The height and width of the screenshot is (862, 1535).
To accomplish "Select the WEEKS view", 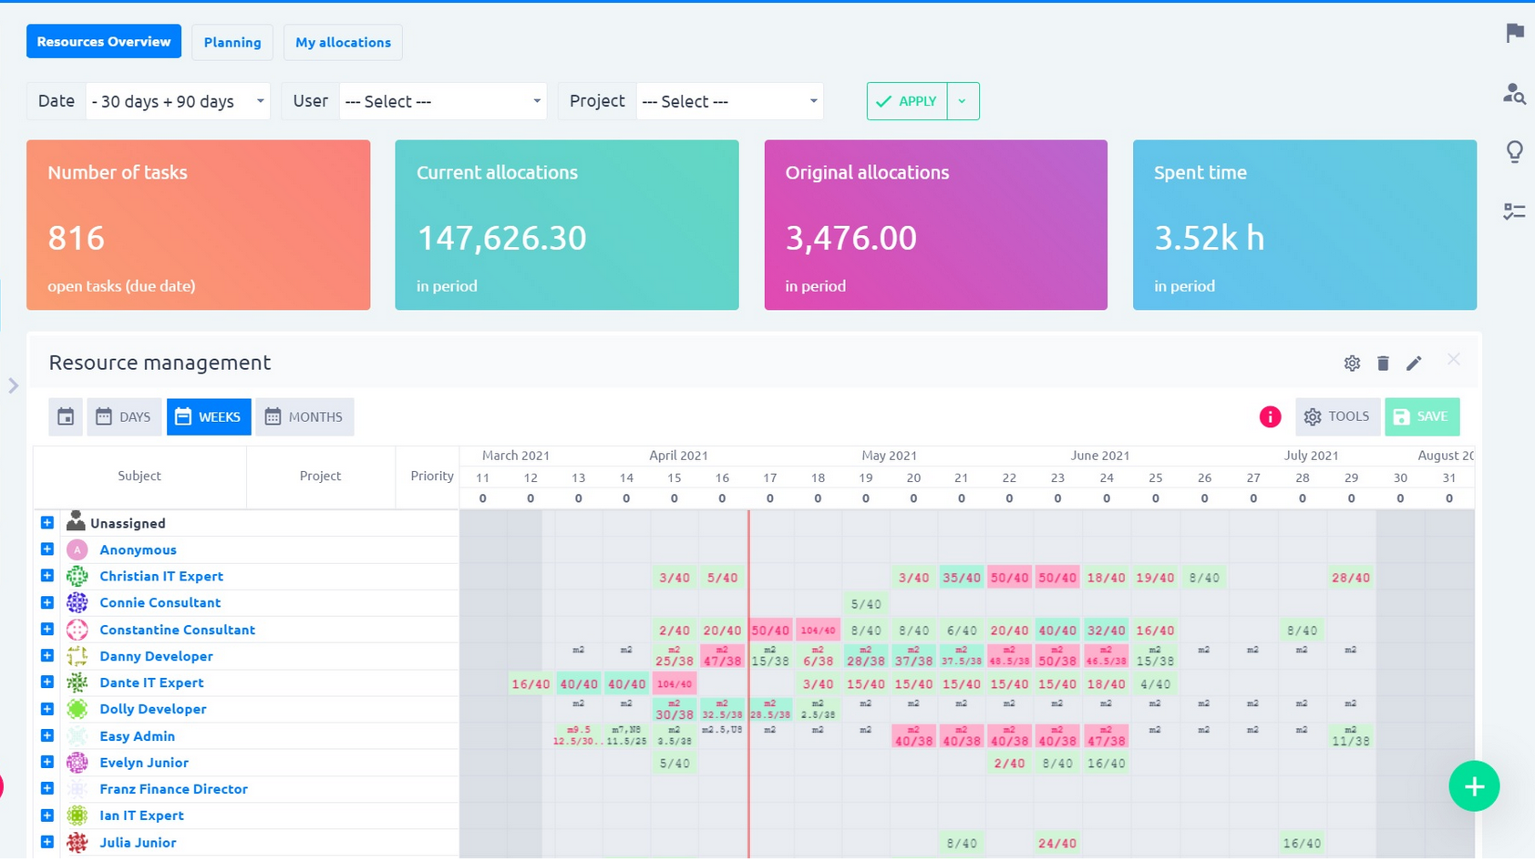I will click(x=209, y=416).
